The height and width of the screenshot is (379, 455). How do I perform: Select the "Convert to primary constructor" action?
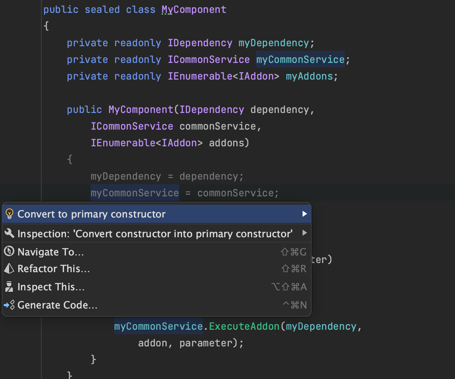coord(91,214)
